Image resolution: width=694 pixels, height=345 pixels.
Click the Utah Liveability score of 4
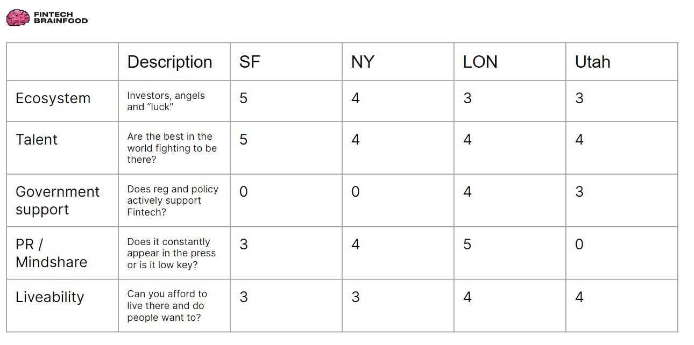point(579,297)
